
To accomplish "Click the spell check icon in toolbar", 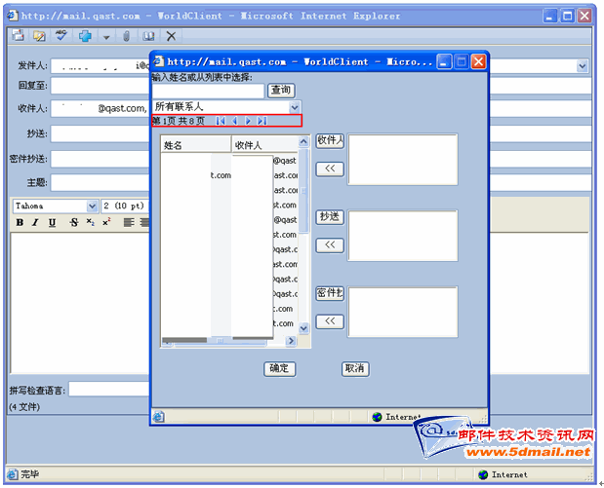I will [61, 36].
